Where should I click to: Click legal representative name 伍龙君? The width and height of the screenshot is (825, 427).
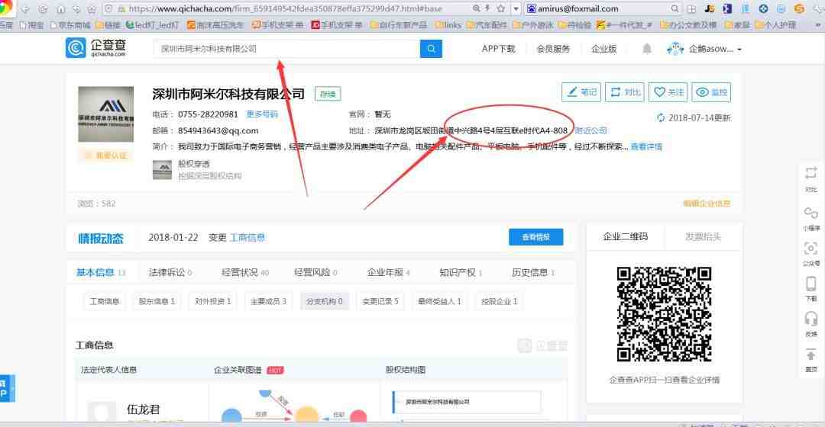tap(143, 409)
